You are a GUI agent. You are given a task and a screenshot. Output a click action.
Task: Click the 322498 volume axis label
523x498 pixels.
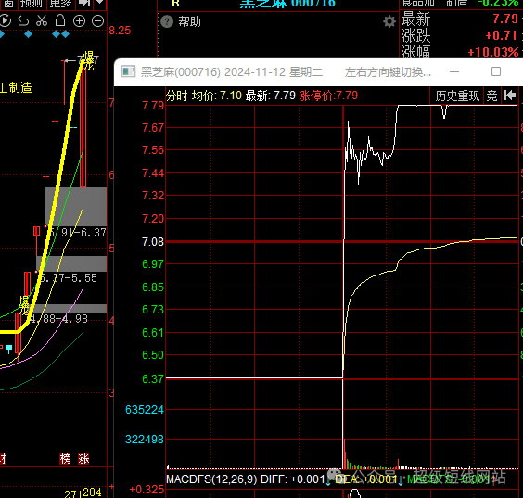pyautogui.click(x=145, y=440)
